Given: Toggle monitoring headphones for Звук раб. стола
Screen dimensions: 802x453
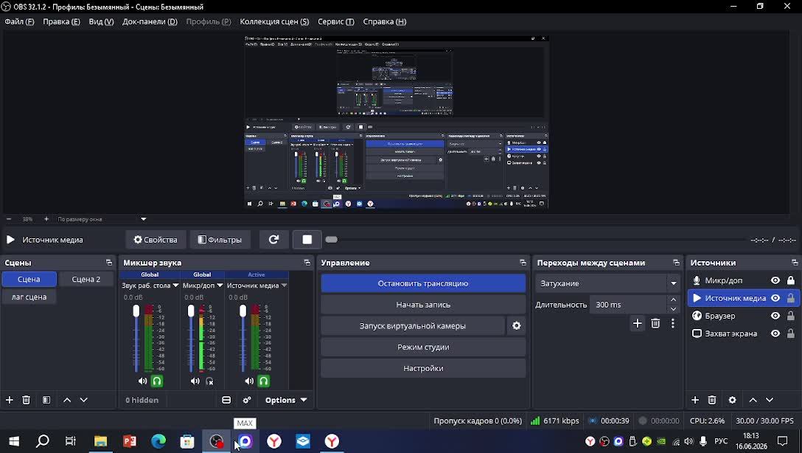Looking at the screenshot, I should [157, 381].
